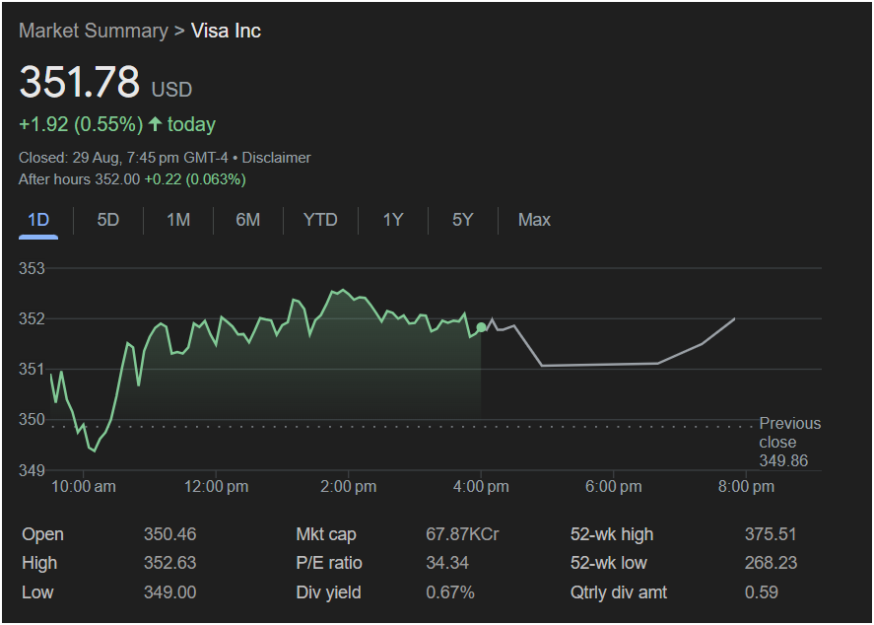
Task: Click the green up arrow icon
Action: point(155,124)
